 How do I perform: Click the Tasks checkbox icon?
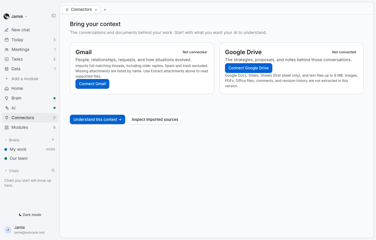coord(7,59)
